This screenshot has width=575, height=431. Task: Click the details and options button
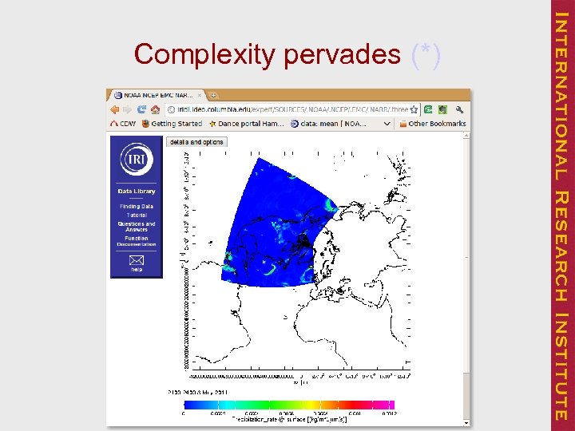point(196,142)
